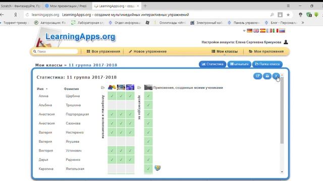Click second checkmark cell for Анастасия Подгородецкая
Image resolution: width=323 pixels, height=181 pixels.
(x=121, y=114)
